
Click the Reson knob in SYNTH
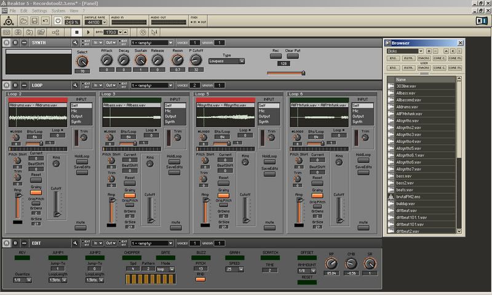[x=177, y=60]
